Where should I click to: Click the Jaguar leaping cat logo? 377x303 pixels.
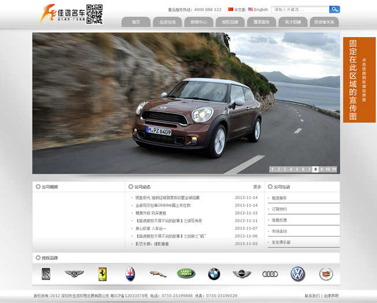pyautogui.click(x=158, y=274)
